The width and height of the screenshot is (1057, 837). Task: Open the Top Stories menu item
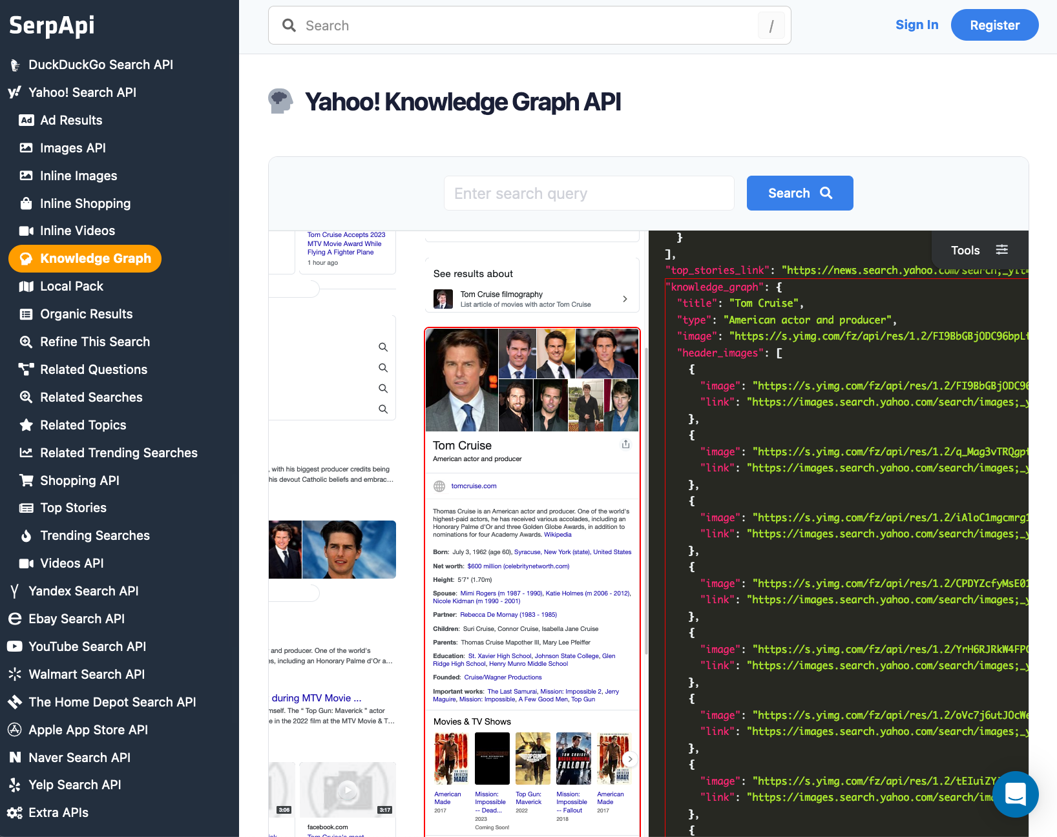point(74,508)
